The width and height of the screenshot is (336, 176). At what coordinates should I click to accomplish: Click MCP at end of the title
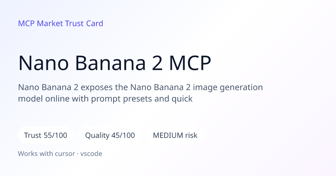point(190,63)
